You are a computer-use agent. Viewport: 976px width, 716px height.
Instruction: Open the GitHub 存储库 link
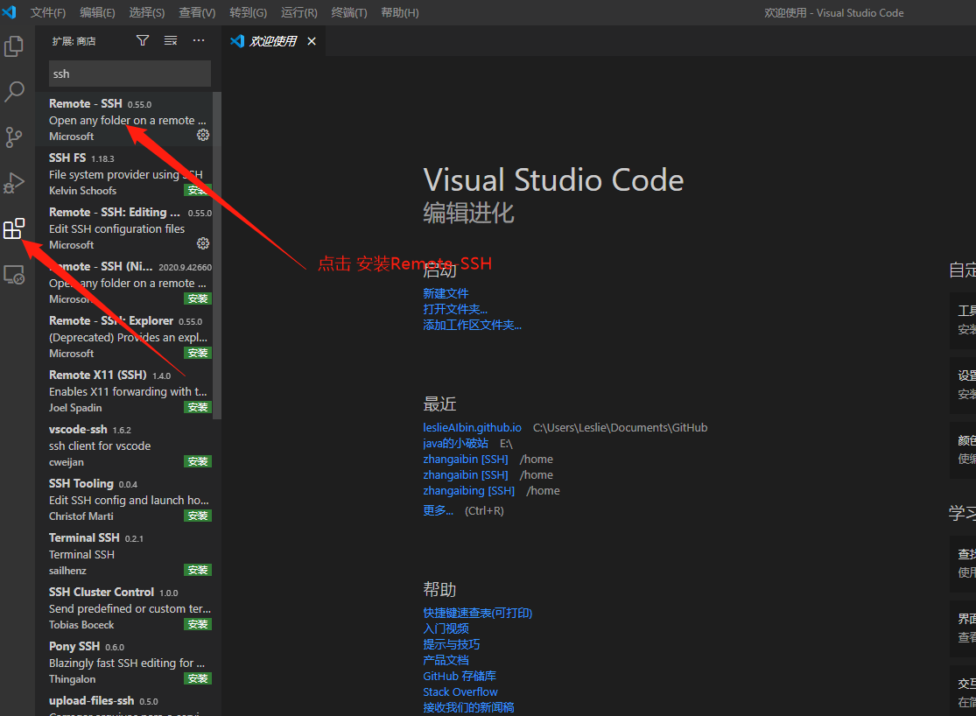coord(460,676)
